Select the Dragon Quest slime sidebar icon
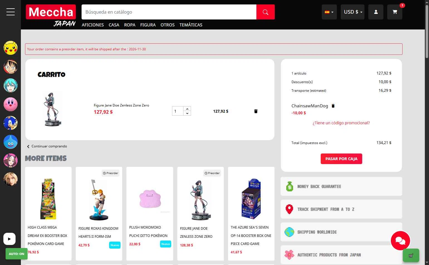The image size is (429, 265). (11, 142)
